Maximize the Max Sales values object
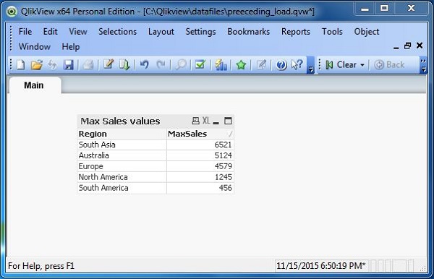The image size is (434, 279). pyautogui.click(x=228, y=121)
